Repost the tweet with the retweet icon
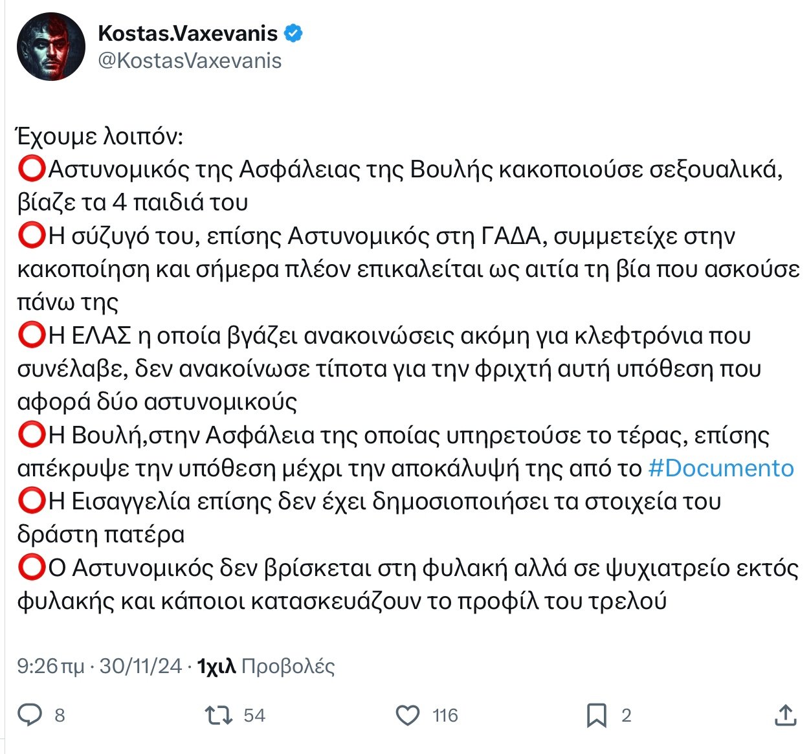 pyautogui.click(x=218, y=715)
